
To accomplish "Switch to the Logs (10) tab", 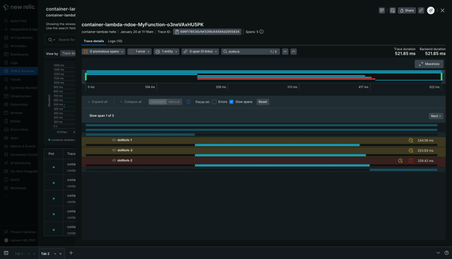I will 115,41.
